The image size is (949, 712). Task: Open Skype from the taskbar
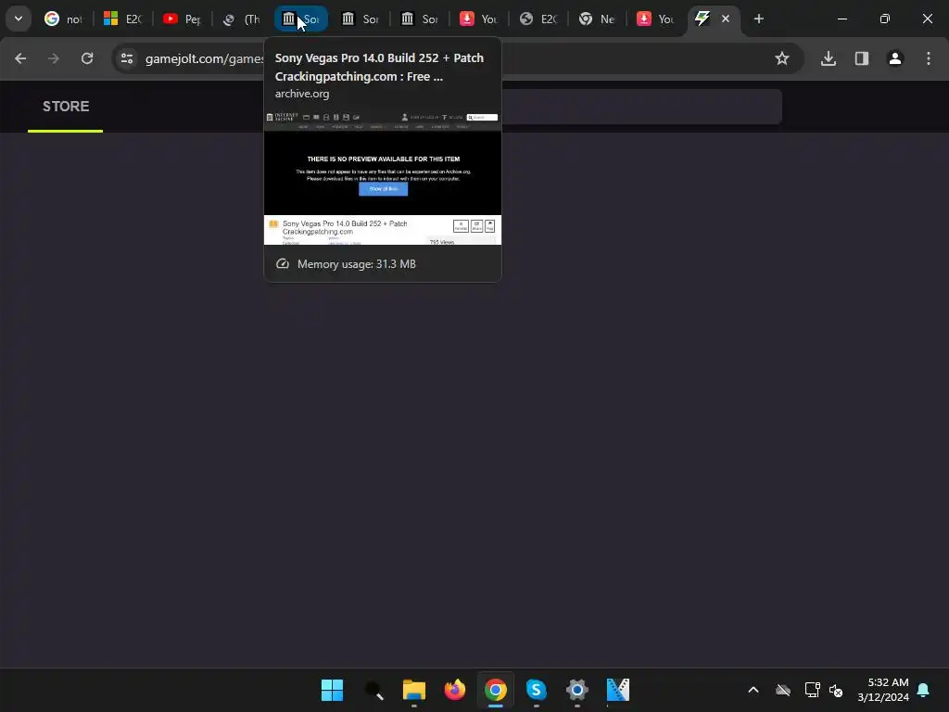(x=537, y=690)
